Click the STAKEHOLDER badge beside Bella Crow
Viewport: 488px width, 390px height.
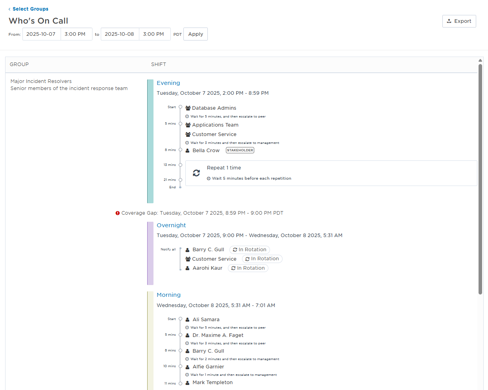point(240,150)
